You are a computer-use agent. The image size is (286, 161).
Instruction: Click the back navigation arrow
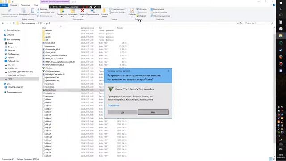point(3,23)
